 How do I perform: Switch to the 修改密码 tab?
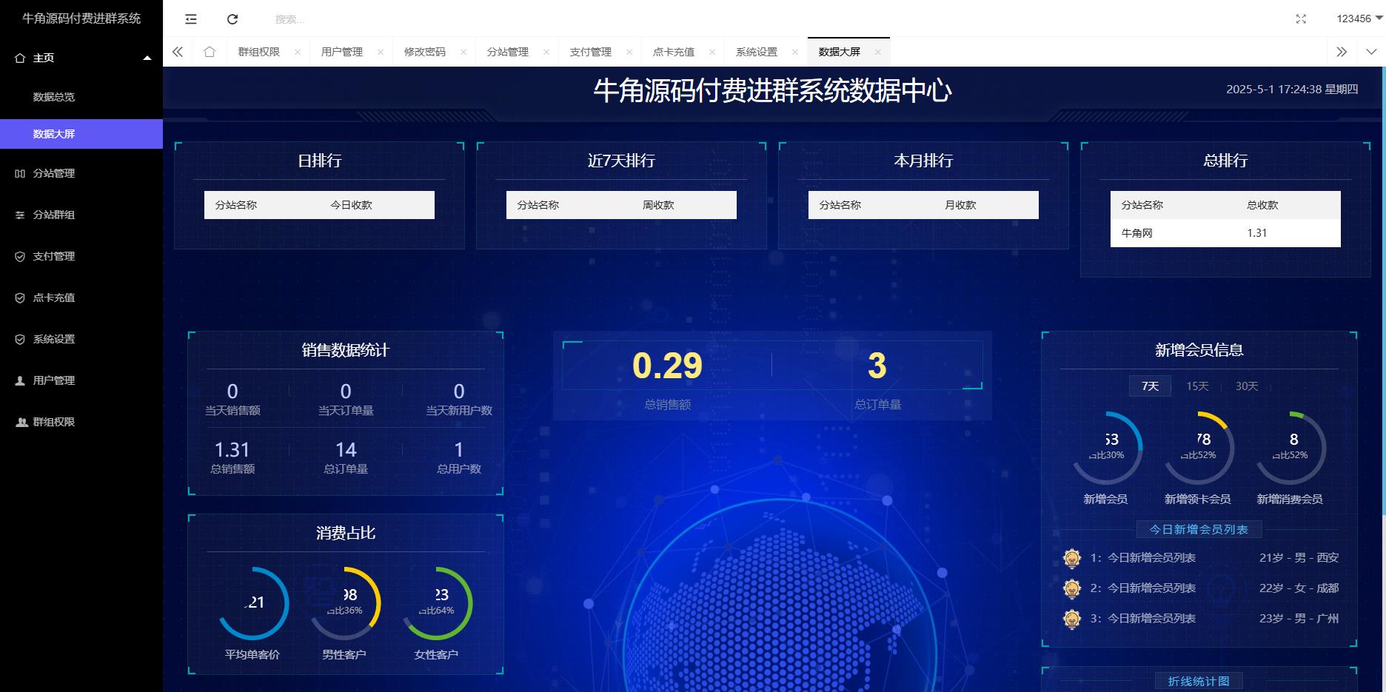point(424,52)
